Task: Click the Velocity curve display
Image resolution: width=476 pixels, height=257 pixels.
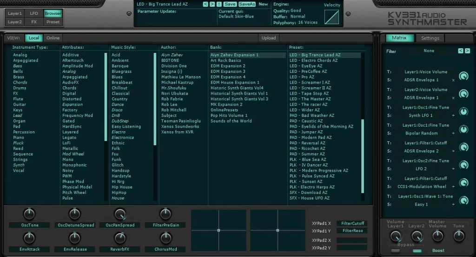Action: 331,17
